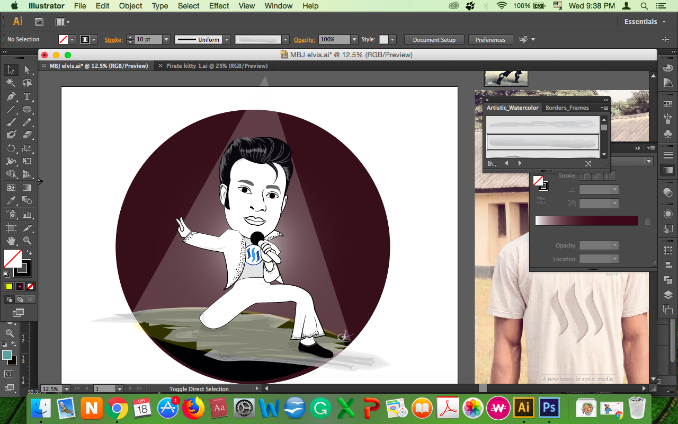Select the Pen tool
The width and height of the screenshot is (678, 424).
coord(11,96)
